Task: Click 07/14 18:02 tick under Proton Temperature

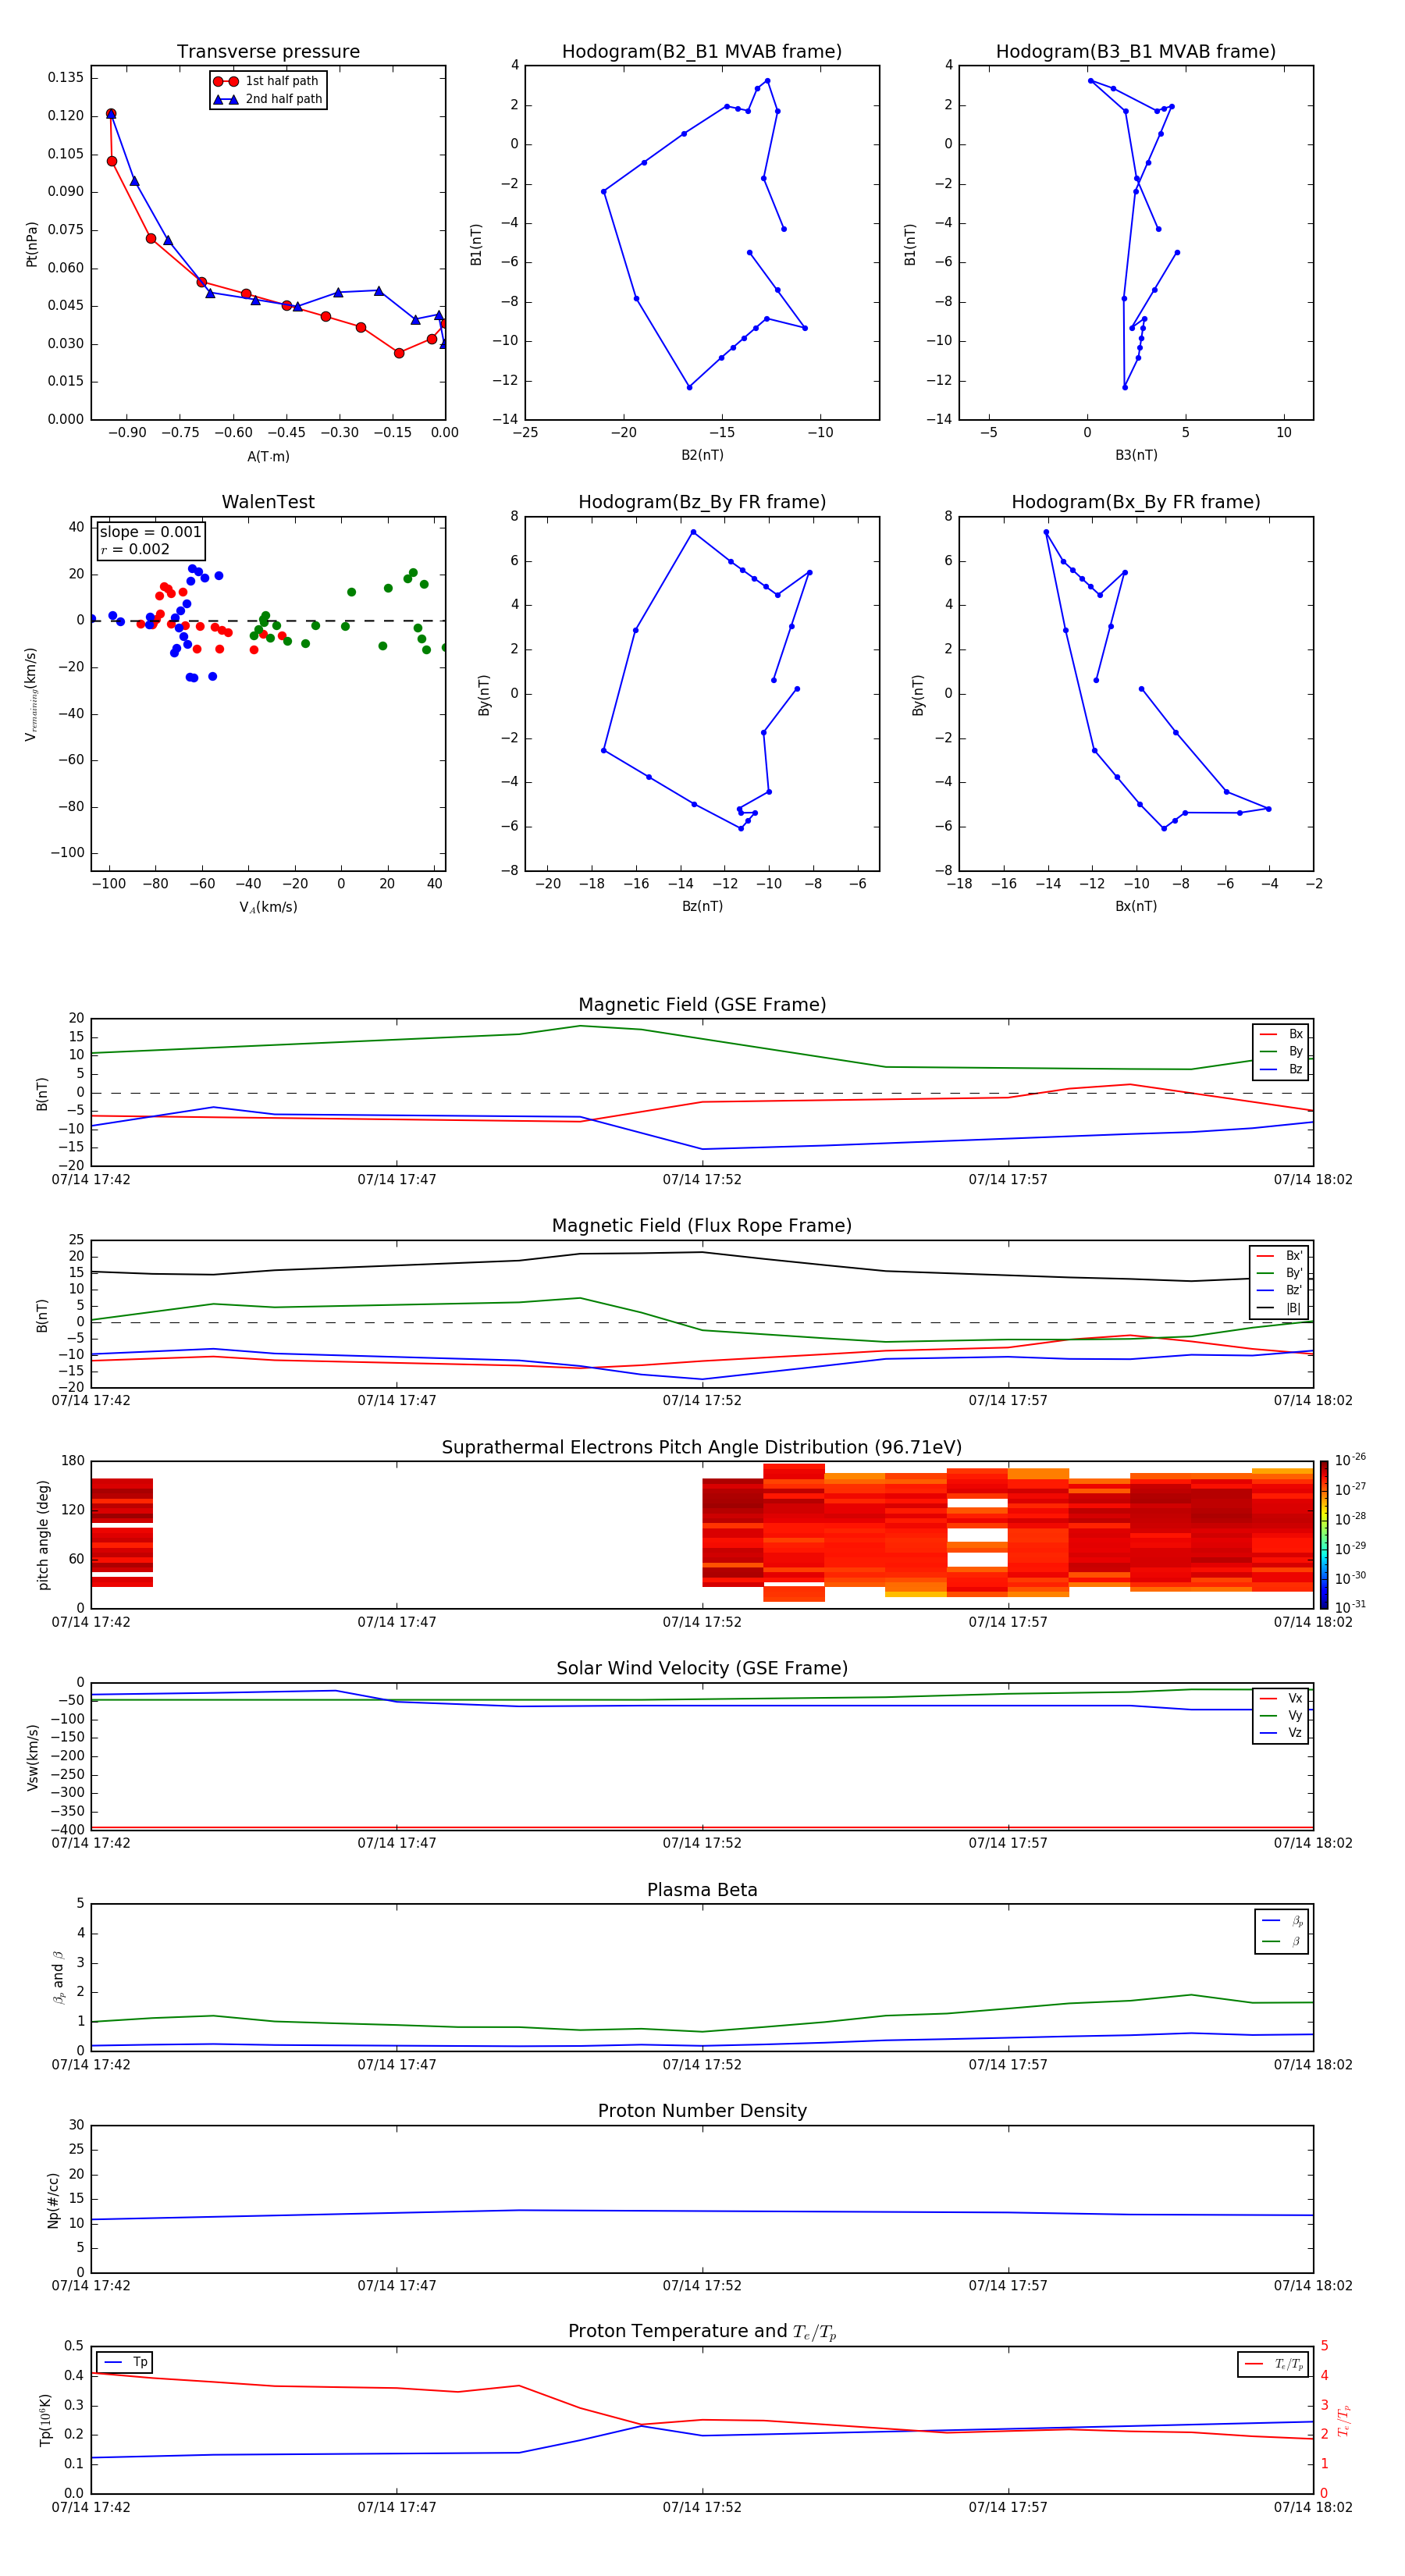Action: pyautogui.click(x=1313, y=2508)
